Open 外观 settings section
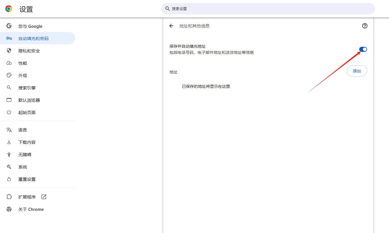The width and height of the screenshot is (389, 233). point(38,75)
